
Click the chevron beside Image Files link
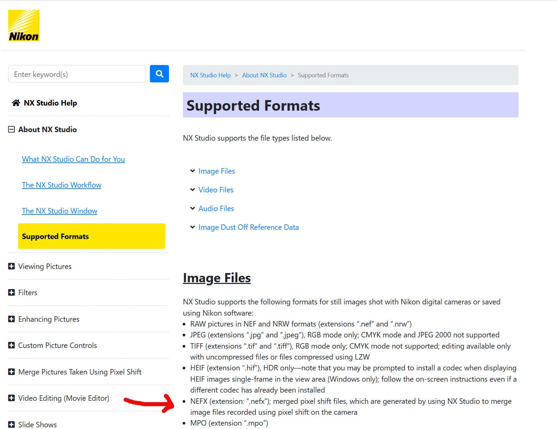tap(192, 171)
